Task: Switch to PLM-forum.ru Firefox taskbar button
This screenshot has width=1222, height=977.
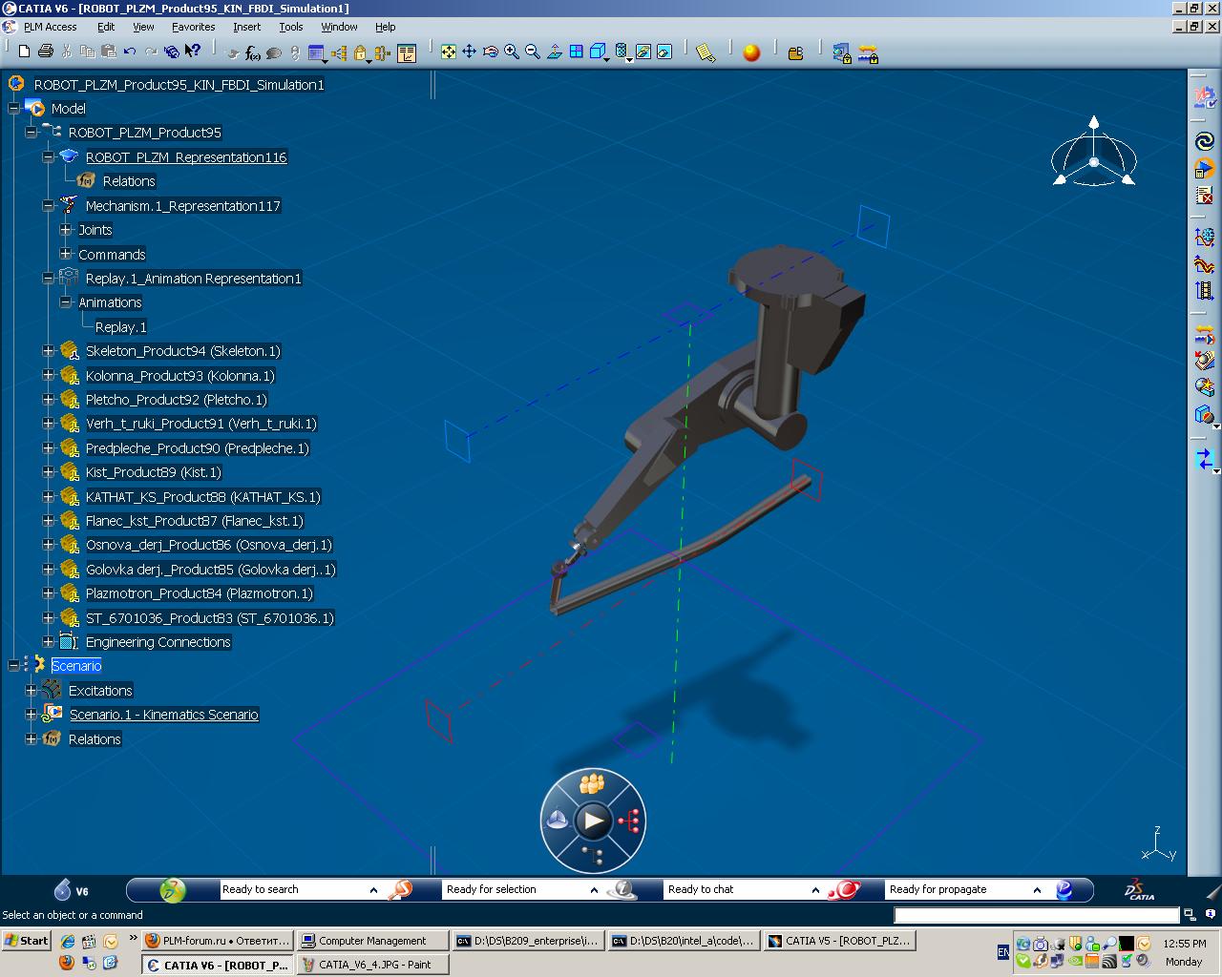Action: coord(216,941)
